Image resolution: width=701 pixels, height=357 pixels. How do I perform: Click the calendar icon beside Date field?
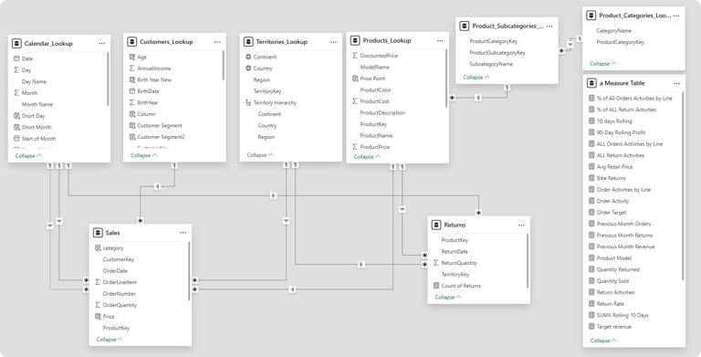[x=16, y=58]
